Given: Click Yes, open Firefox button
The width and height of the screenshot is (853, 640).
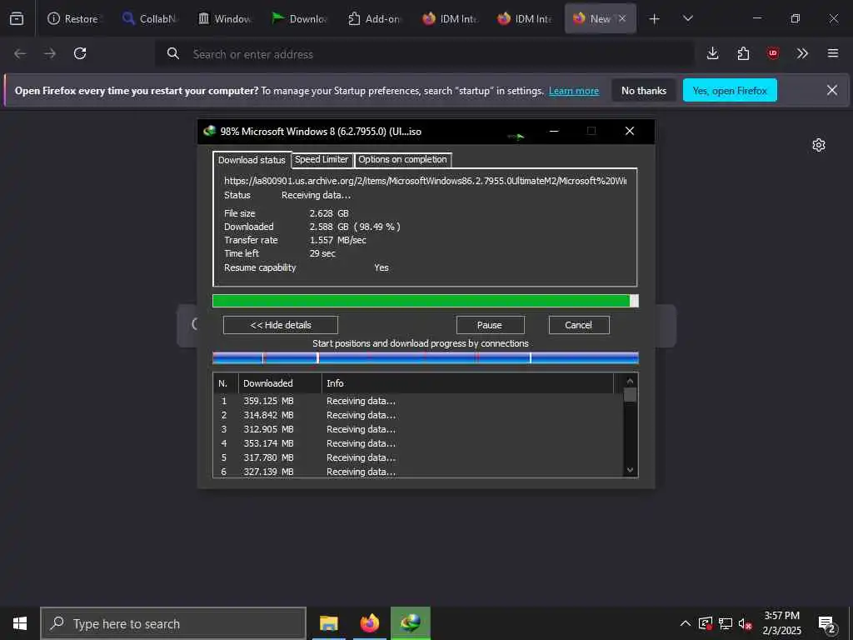Looking at the screenshot, I should (730, 90).
